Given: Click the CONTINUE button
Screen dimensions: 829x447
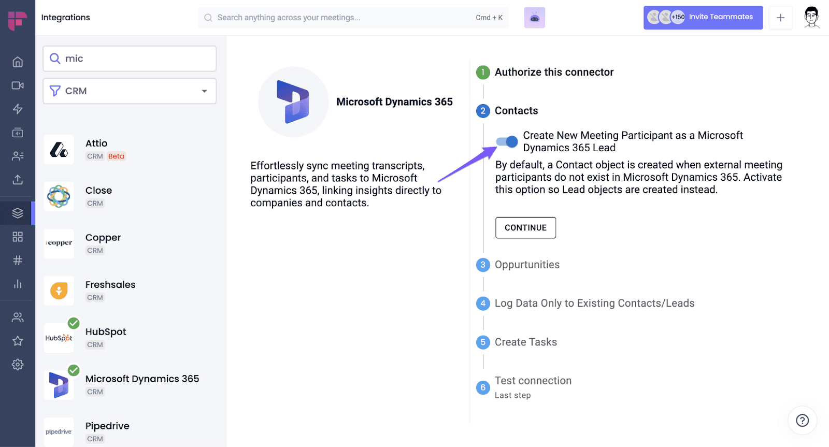Looking at the screenshot, I should coord(525,228).
